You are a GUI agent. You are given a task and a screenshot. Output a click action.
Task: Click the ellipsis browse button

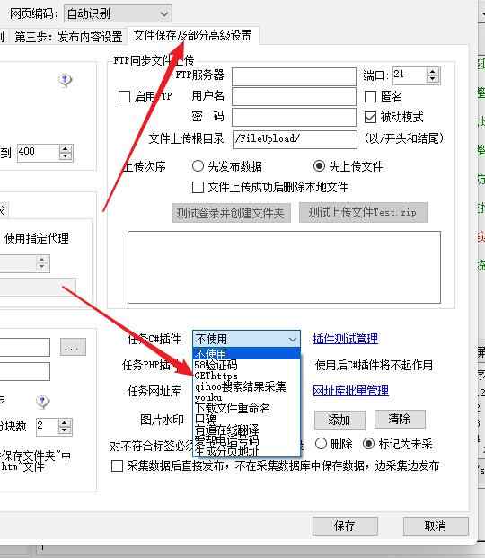point(73,348)
